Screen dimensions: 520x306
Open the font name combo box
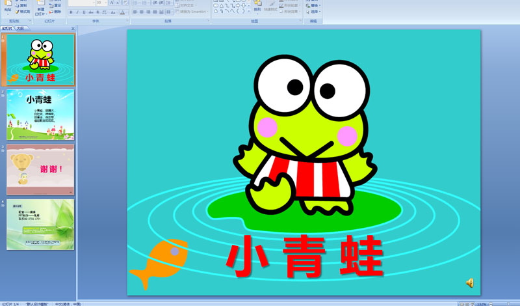(x=82, y=3)
